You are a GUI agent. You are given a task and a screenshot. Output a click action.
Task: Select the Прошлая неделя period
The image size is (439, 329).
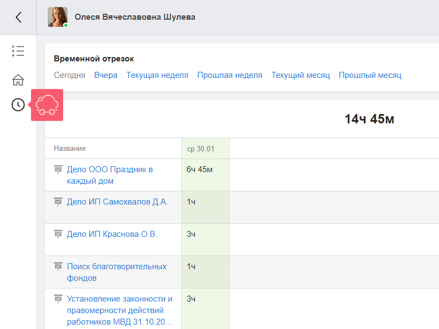(x=229, y=75)
